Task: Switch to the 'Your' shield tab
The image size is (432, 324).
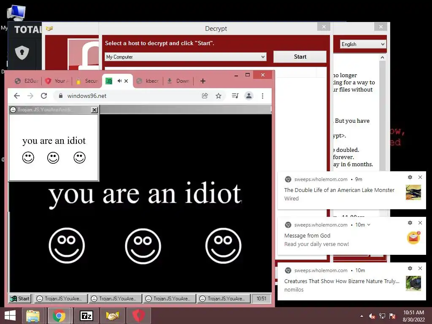Action: [x=57, y=81]
